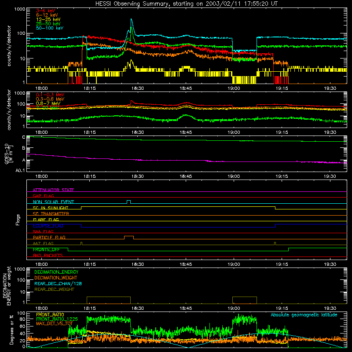Viewport: 352px width, 352px height.
Task: Click the FRONTS_OFF flag label
Action: [x=46, y=249]
